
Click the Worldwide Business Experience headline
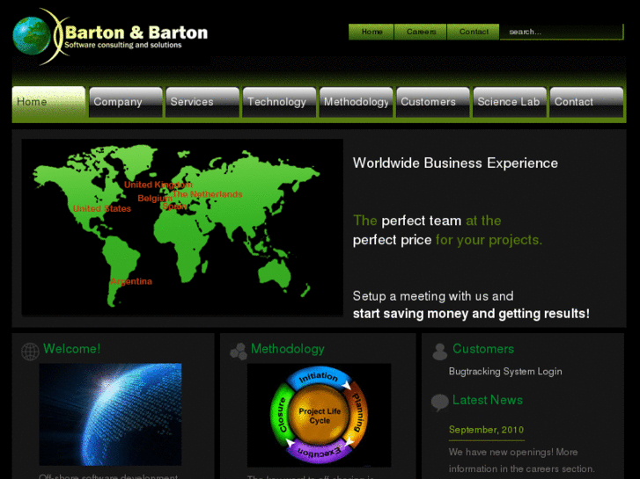coord(455,163)
